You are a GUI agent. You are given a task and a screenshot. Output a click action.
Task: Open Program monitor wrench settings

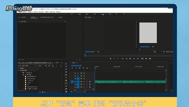pos(164,52)
